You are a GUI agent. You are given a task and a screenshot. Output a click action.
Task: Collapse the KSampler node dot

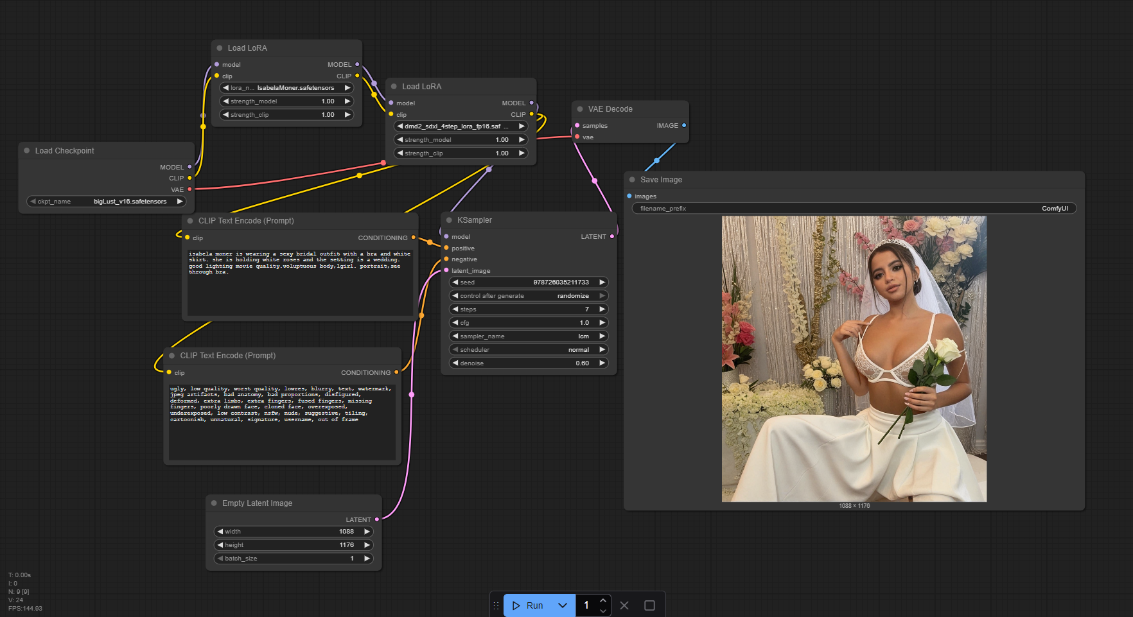click(449, 220)
